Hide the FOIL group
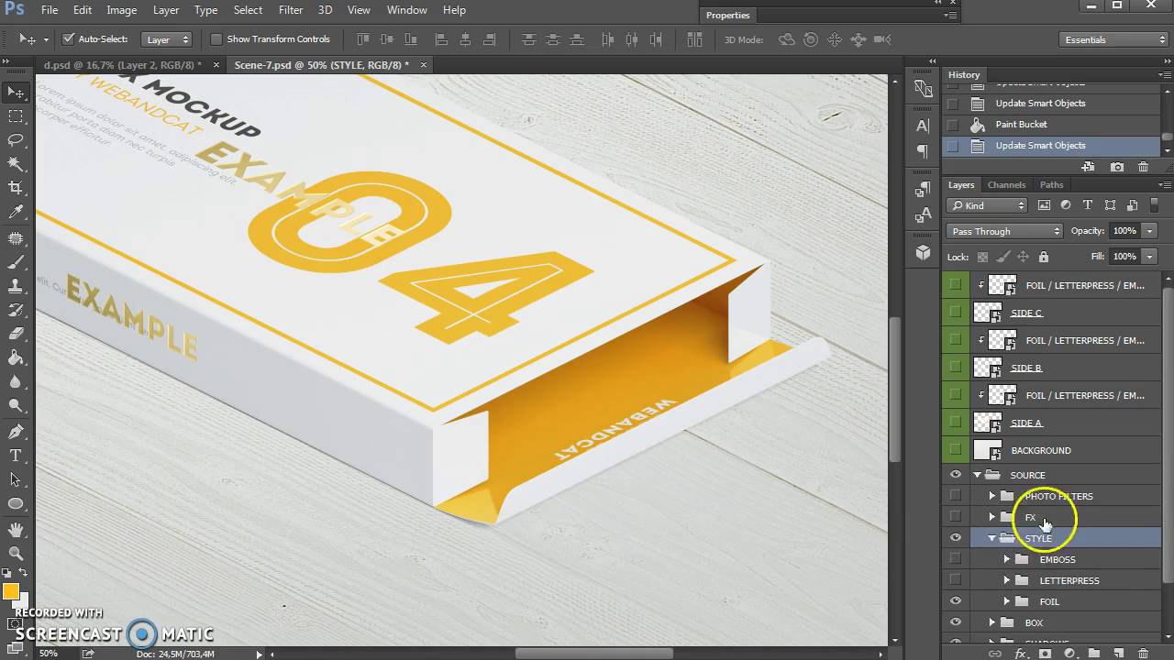The height and width of the screenshot is (660, 1174). [955, 601]
